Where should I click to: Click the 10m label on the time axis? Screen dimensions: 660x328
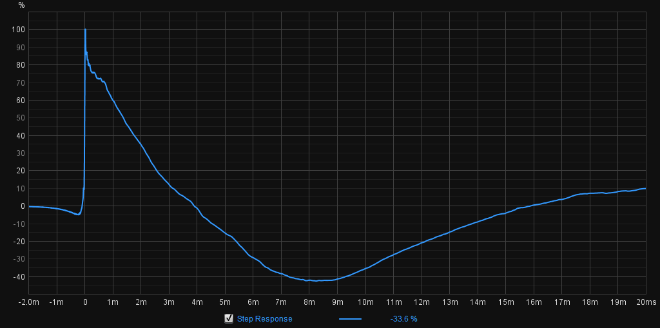click(365, 302)
